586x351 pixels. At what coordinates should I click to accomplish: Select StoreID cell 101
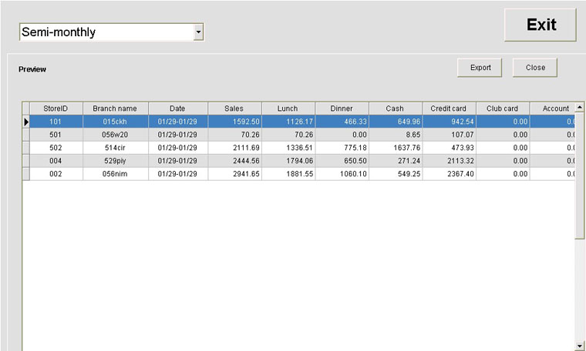pyautogui.click(x=56, y=122)
